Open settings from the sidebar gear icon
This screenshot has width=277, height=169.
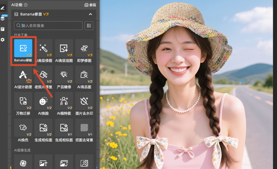(3, 40)
